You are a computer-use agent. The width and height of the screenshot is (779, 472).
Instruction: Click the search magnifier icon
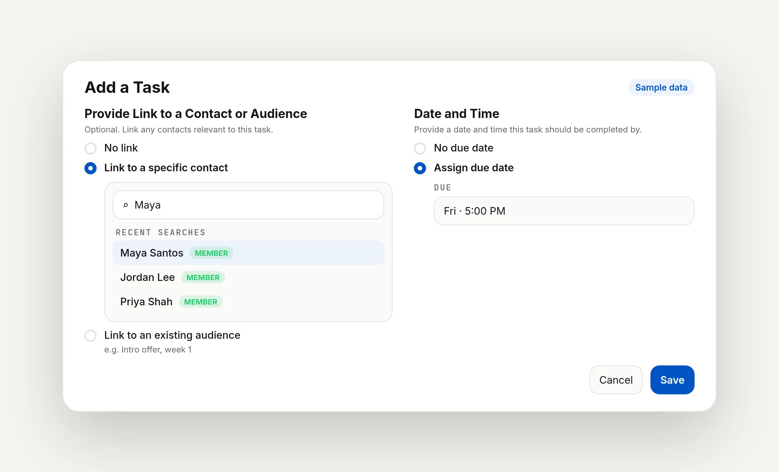click(x=126, y=205)
